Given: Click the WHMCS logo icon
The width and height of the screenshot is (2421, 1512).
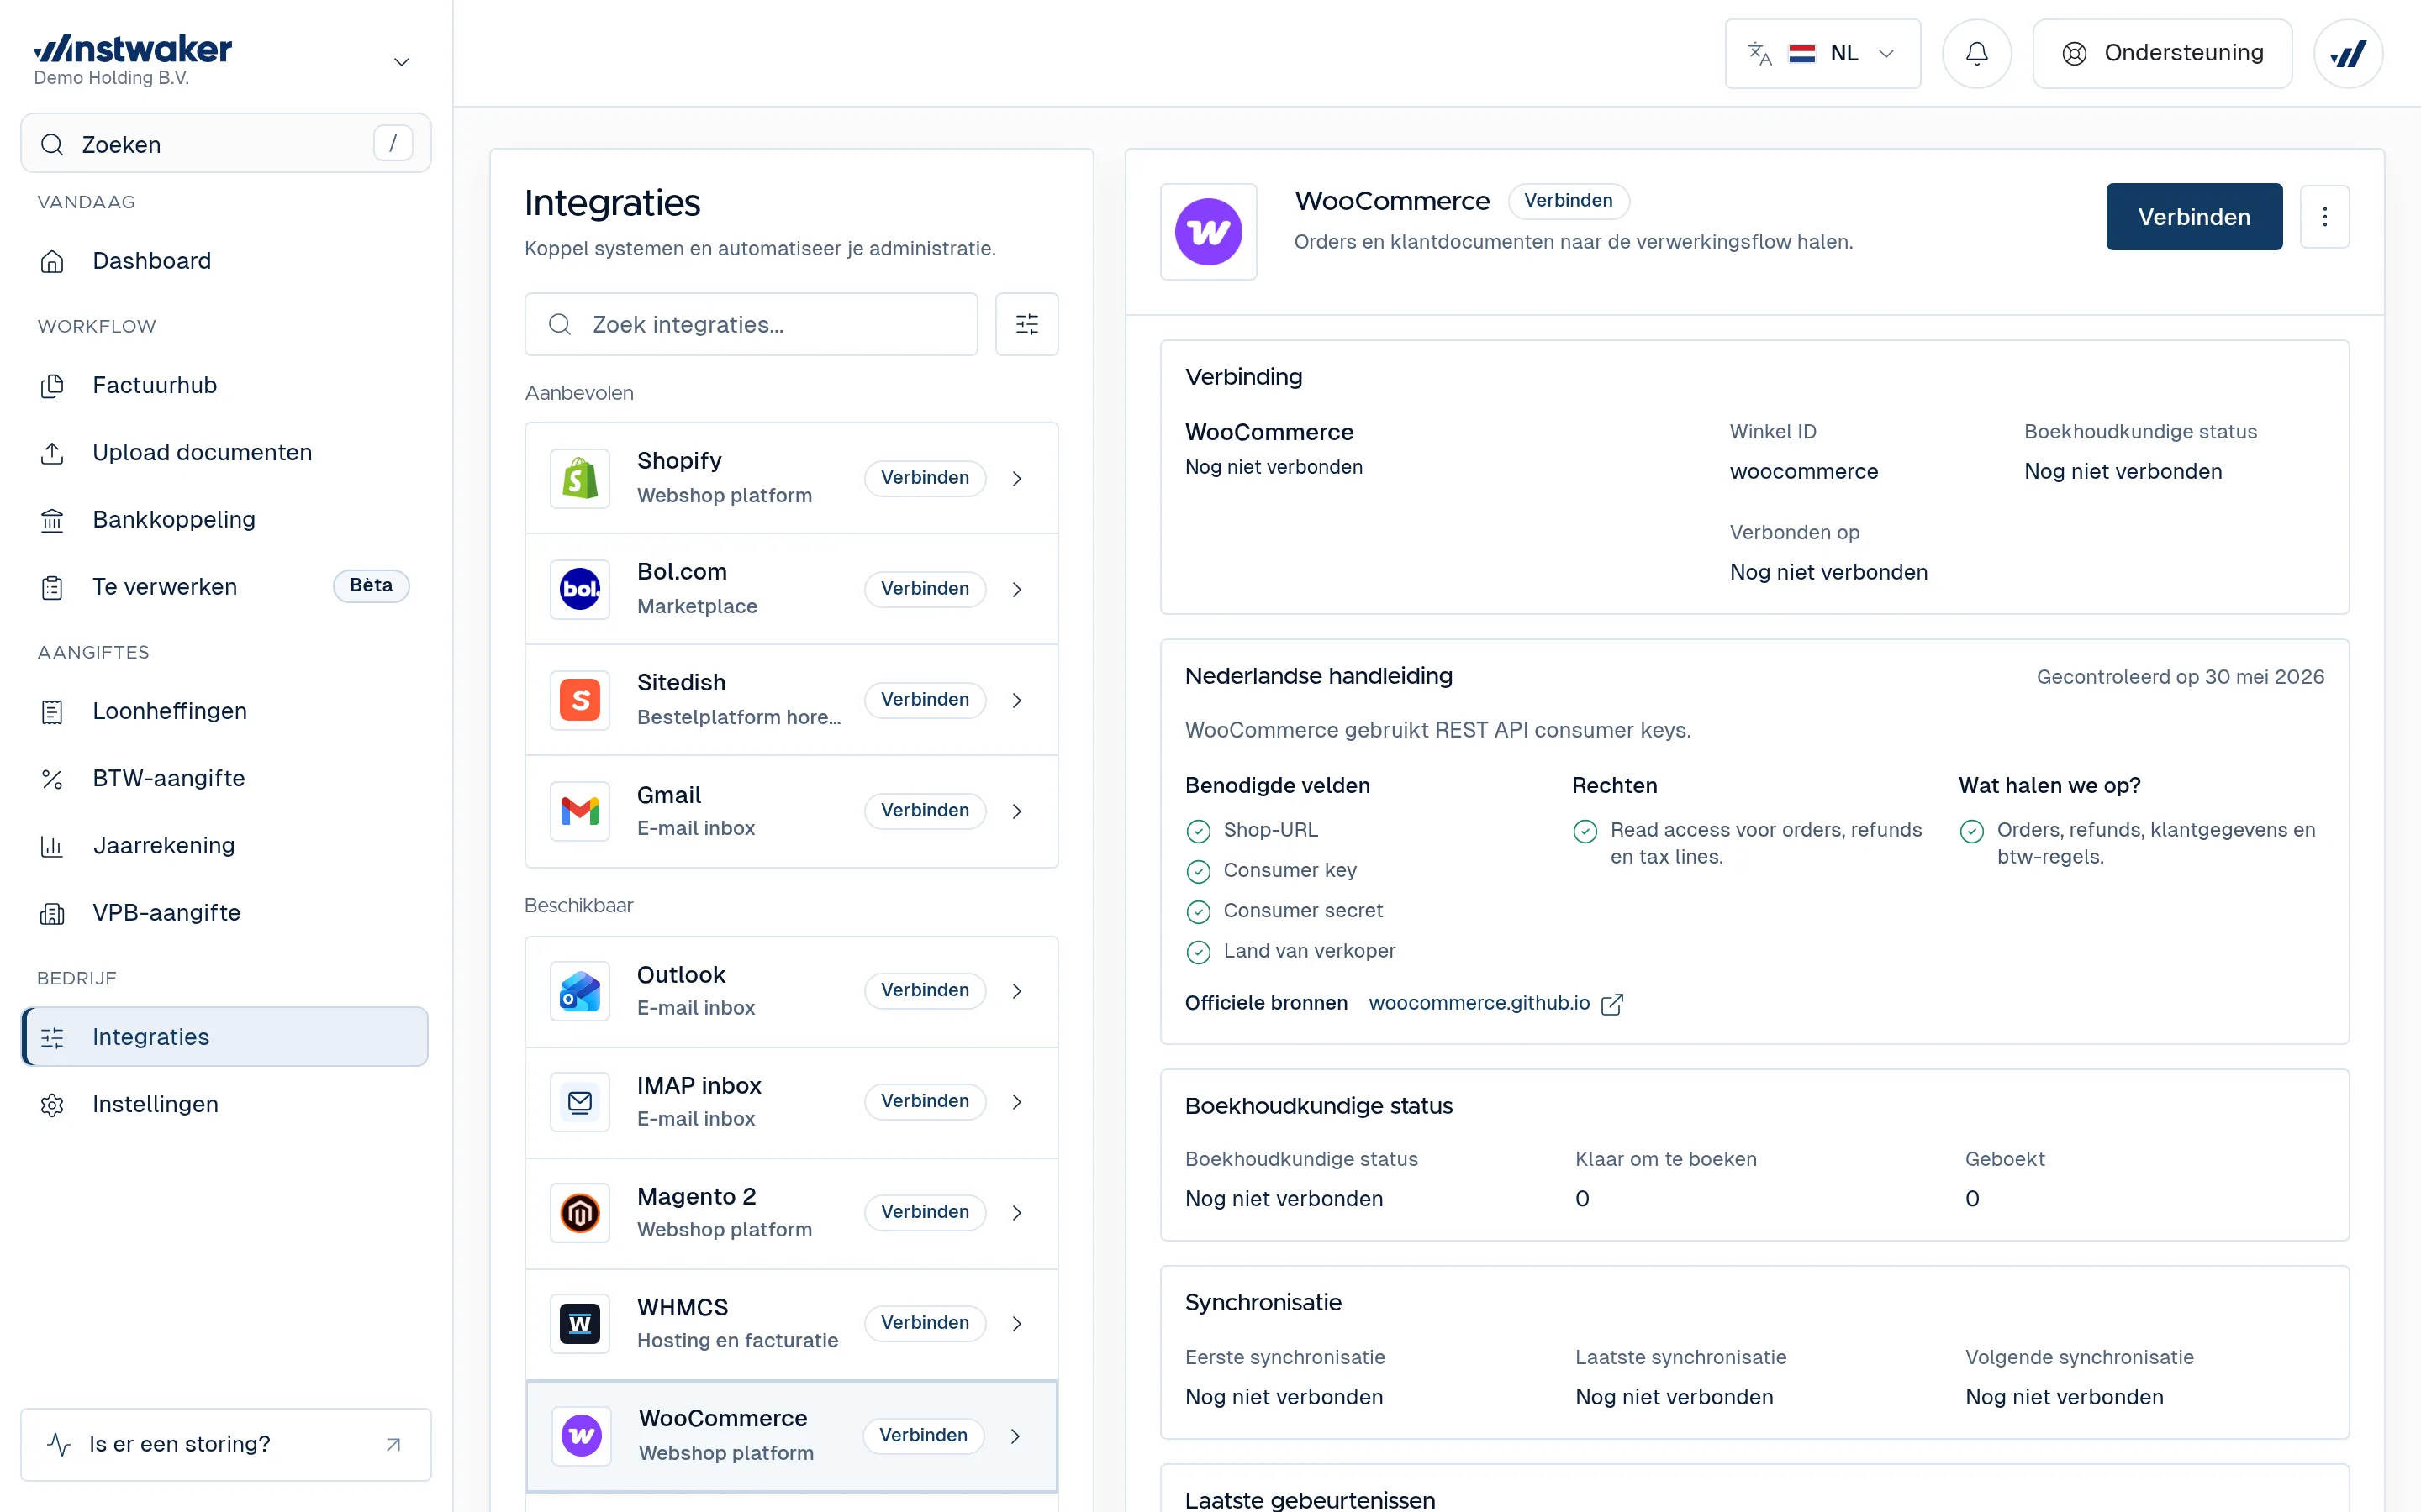Looking at the screenshot, I should click(580, 1324).
